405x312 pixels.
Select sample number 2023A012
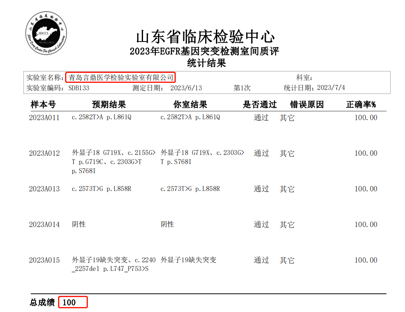[x=44, y=153]
